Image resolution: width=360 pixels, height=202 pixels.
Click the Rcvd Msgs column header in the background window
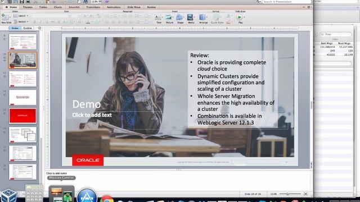click(344, 43)
